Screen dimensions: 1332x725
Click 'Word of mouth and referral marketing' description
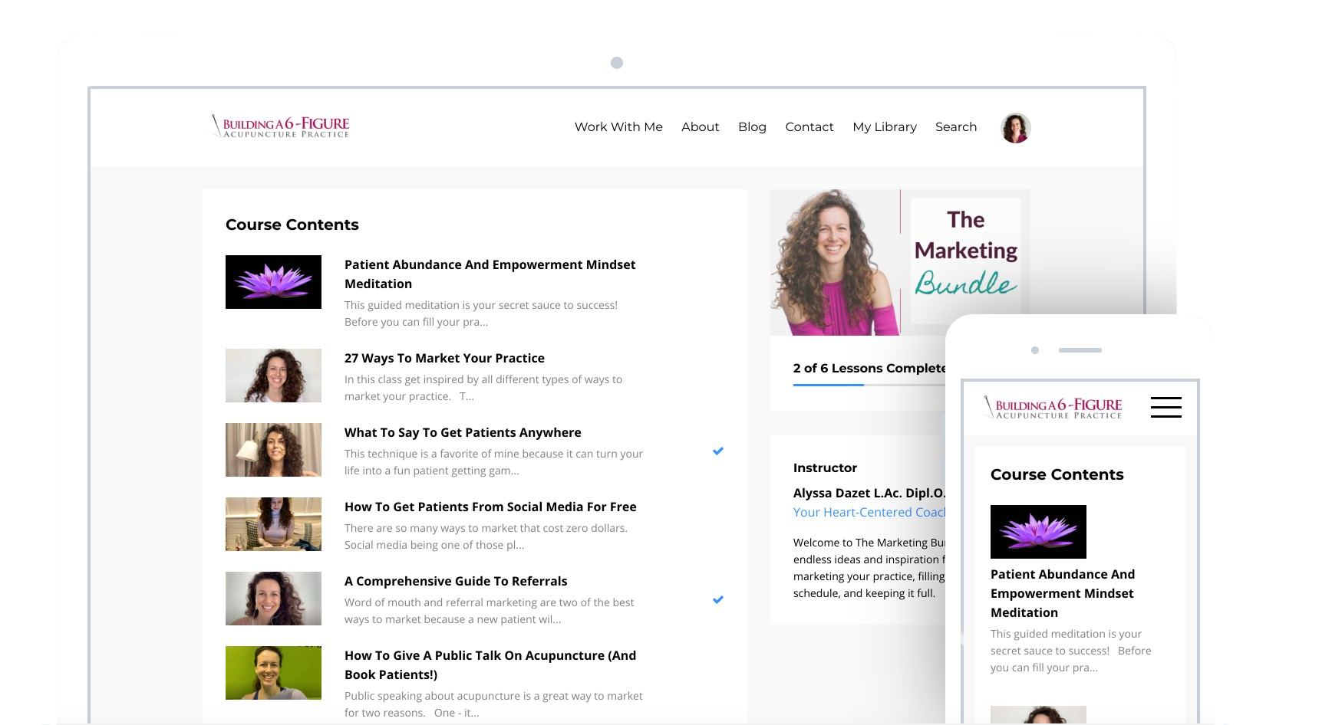[x=489, y=611]
